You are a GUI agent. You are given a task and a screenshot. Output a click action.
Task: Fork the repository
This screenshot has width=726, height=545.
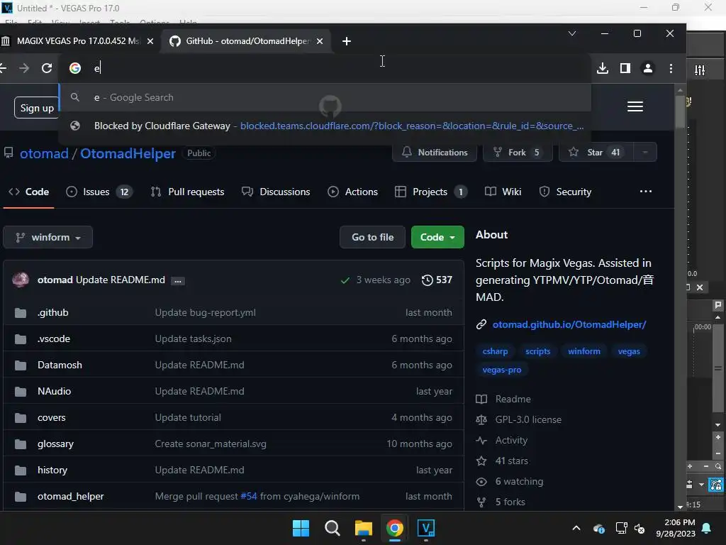517,152
